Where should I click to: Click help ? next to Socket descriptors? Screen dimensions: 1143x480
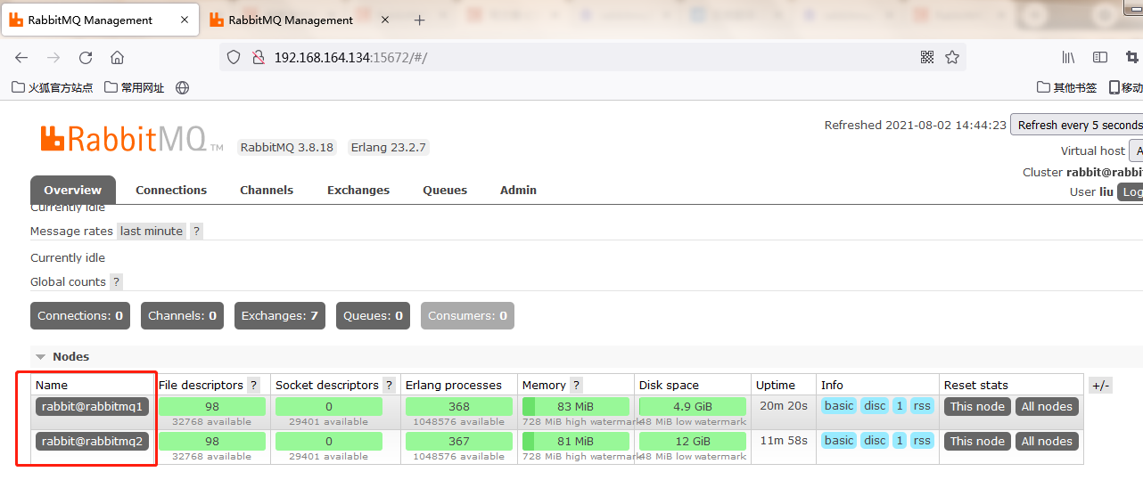(389, 385)
